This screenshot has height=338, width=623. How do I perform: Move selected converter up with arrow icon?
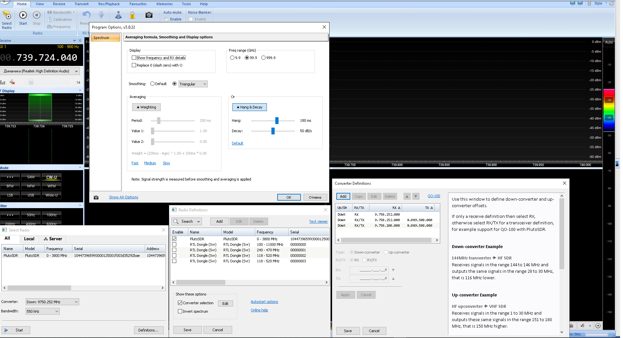point(407,196)
